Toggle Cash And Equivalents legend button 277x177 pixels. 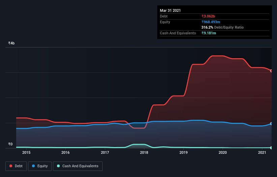(78, 166)
